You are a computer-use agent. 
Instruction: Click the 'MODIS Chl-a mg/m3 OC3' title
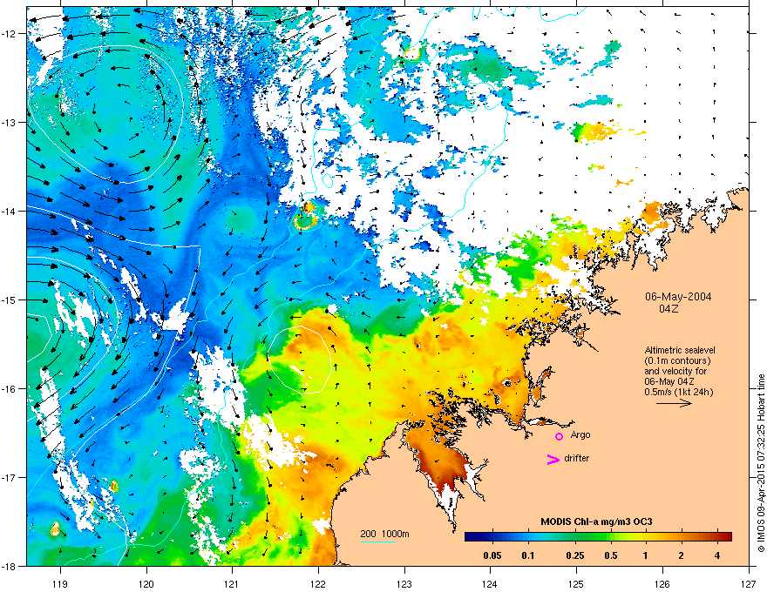[596, 521]
